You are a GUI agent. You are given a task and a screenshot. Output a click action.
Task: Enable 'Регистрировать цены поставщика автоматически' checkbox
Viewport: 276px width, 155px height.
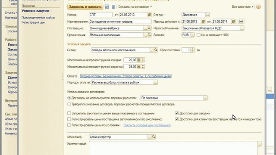[x=69, y=119]
